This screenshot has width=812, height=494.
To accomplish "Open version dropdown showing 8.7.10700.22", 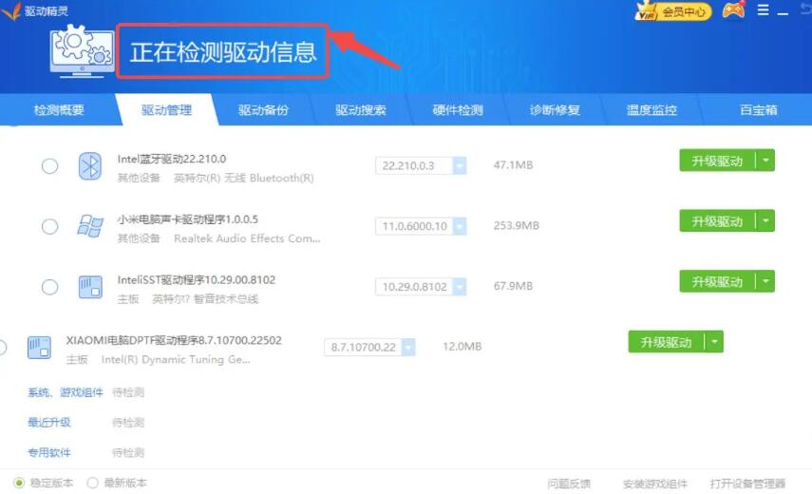I will (408, 348).
